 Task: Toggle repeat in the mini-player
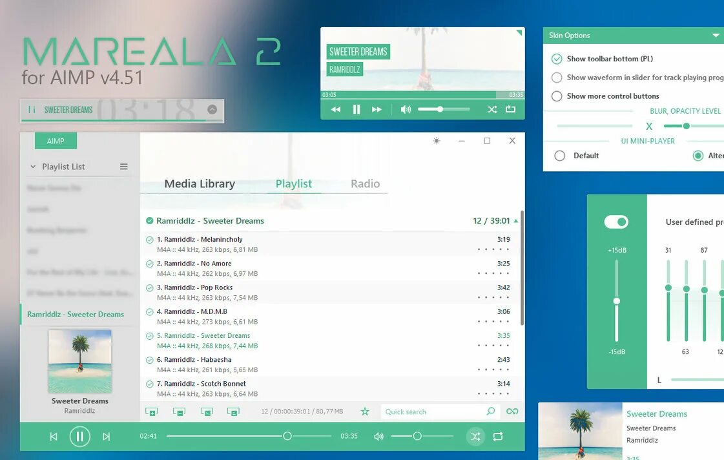point(510,109)
